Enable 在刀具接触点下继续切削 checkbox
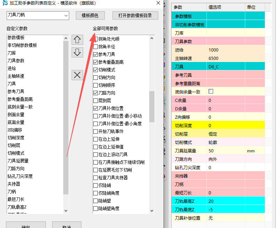 tap(96, 163)
